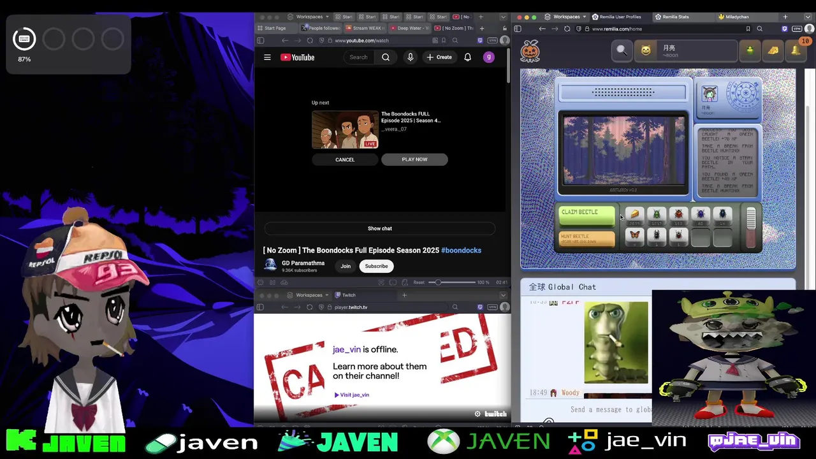
Task: Switch to the Stream WEAK tab
Action: coord(365,28)
